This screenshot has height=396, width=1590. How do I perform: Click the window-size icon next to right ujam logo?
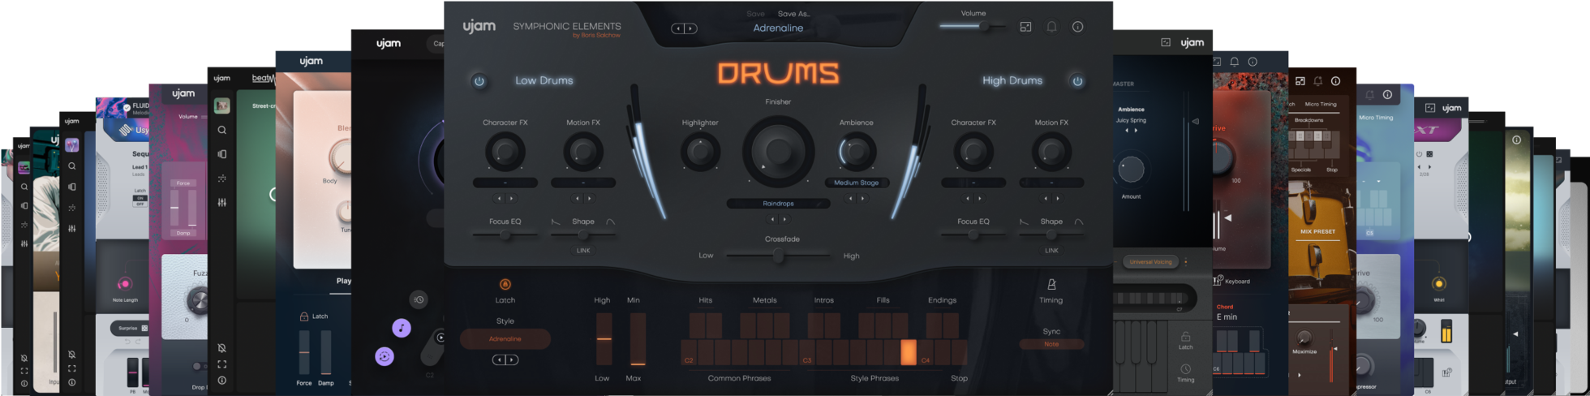(1166, 42)
